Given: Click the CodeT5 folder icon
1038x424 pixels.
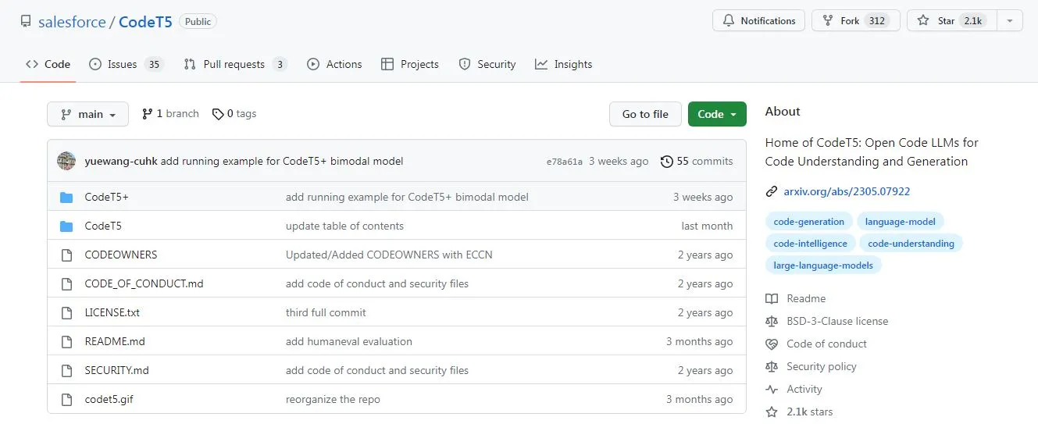Looking at the screenshot, I should point(66,226).
